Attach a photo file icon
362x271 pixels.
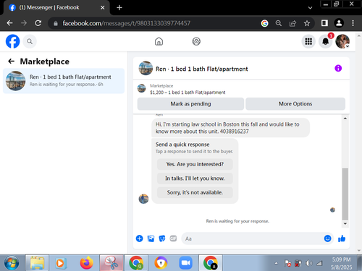pos(151,238)
